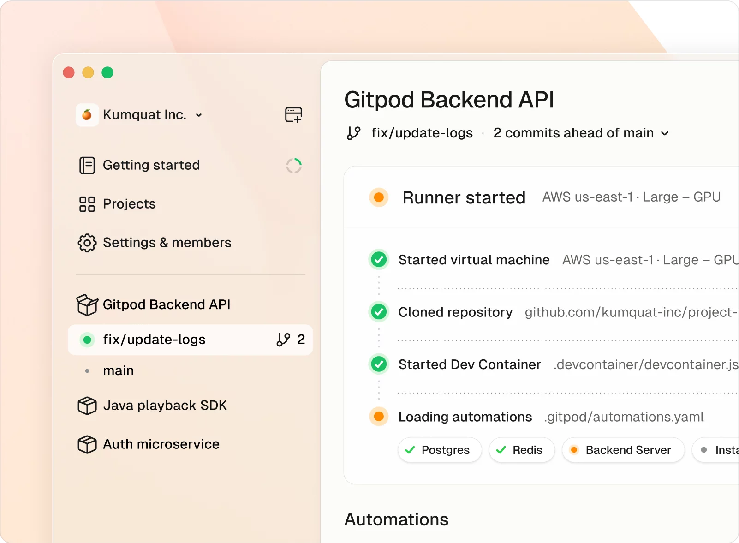The height and width of the screenshot is (543, 739).
Task: Click the Java playback SDK cube icon
Action: pos(87,406)
